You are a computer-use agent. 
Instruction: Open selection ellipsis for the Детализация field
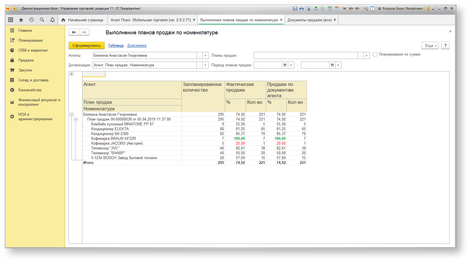pyautogui.click(x=199, y=65)
